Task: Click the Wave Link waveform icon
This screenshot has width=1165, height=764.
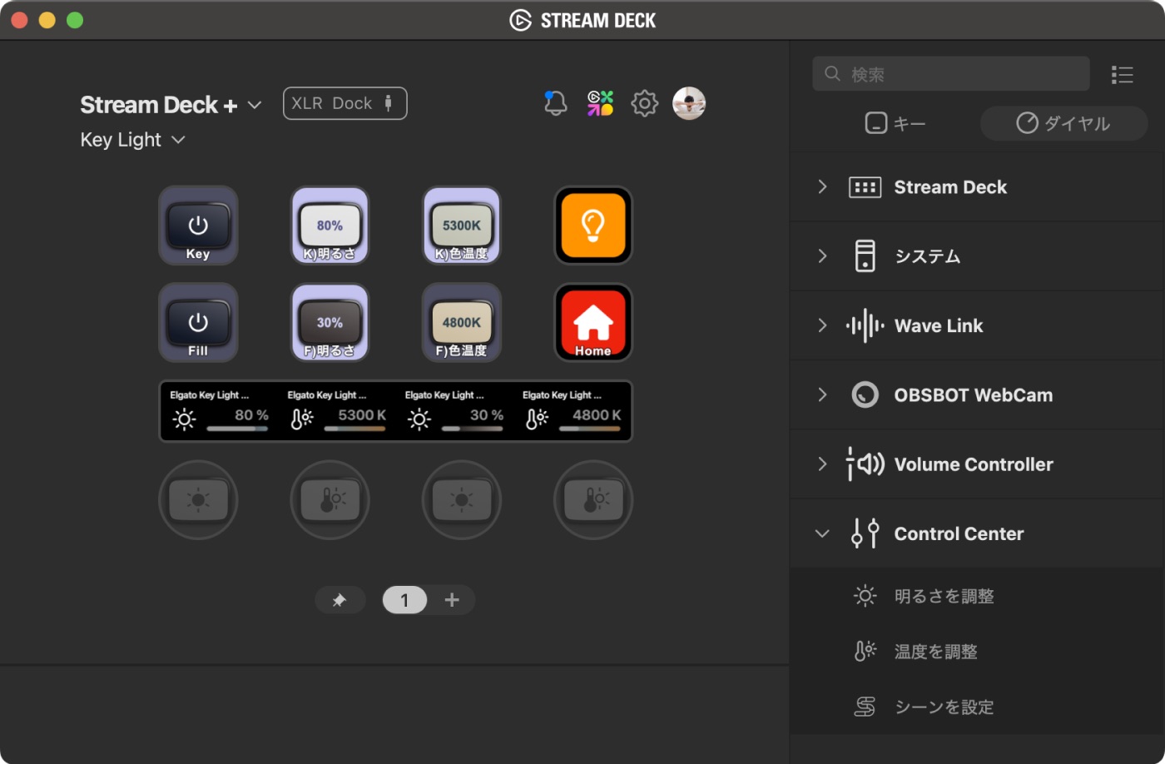Action: [x=865, y=325]
